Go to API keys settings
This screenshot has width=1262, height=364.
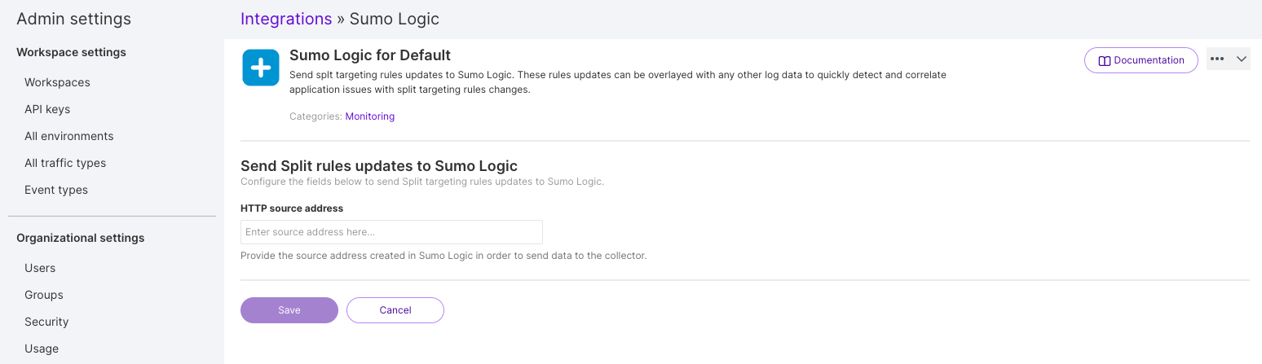(x=47, y=109)
